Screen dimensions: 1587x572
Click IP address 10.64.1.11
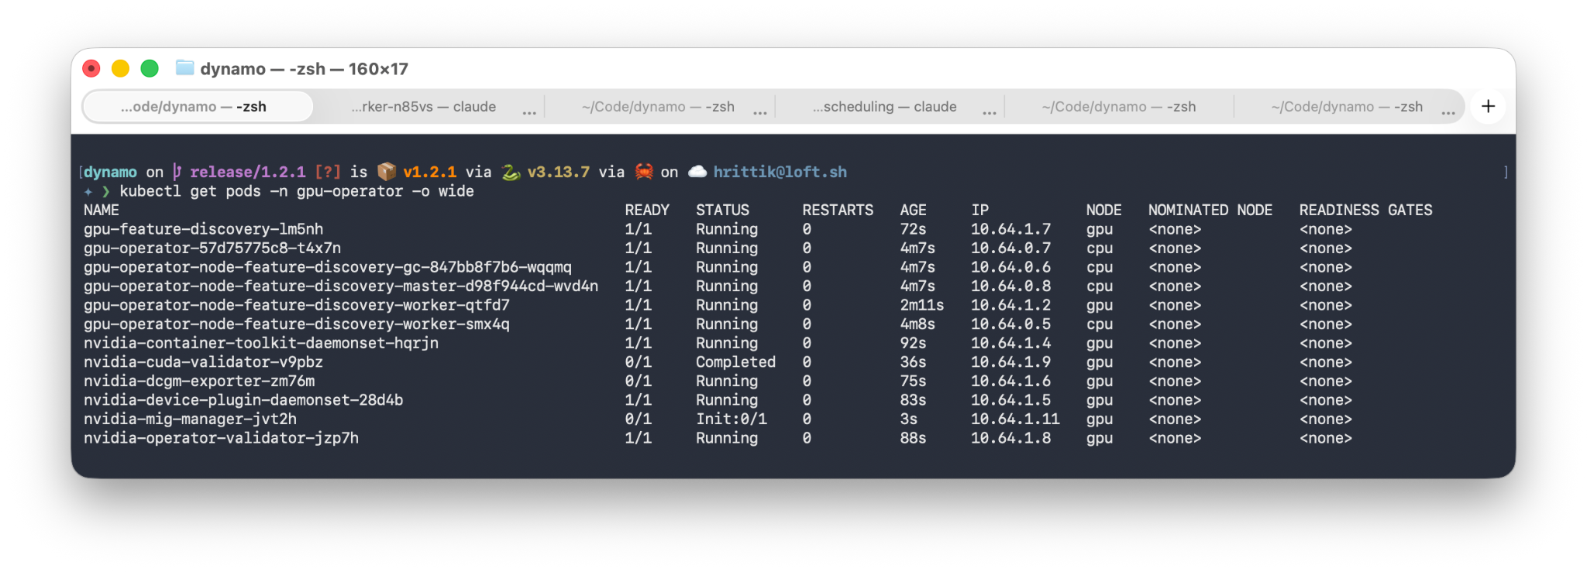tap(1015, 419)
